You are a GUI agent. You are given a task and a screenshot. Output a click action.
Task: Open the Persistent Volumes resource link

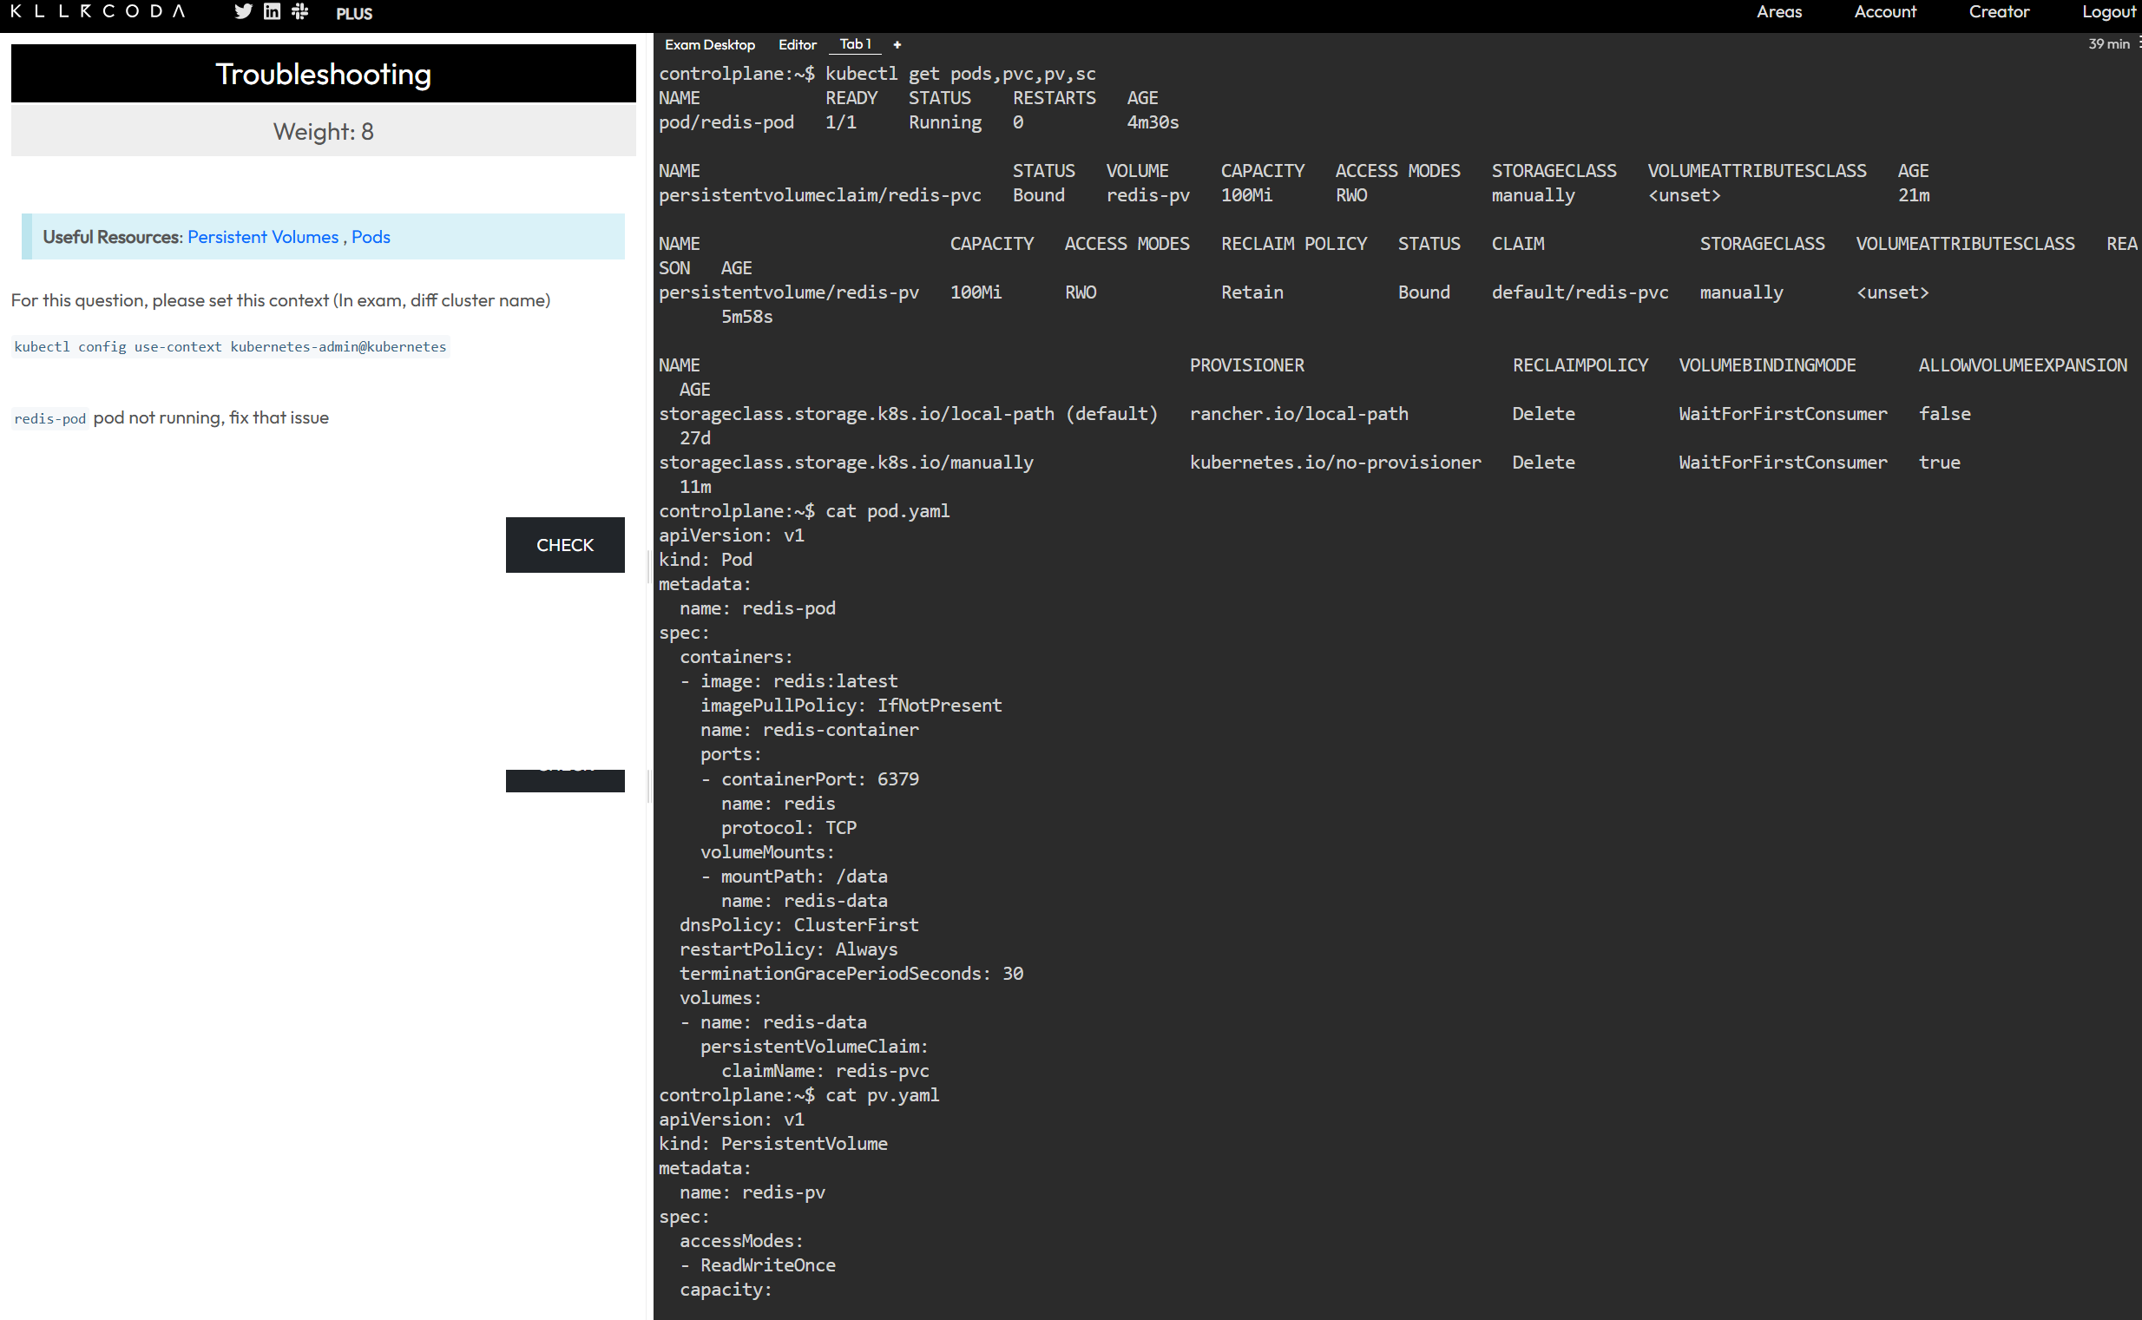click(x=263, y=237)
